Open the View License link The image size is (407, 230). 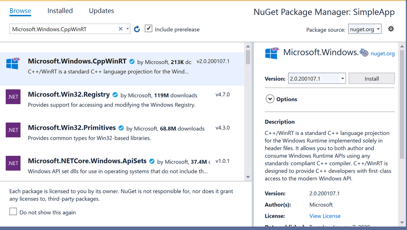(325, 216)
